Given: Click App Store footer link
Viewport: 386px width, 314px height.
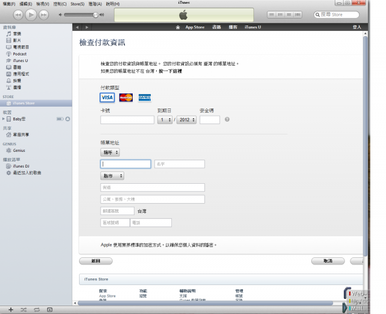Looking at the screenshot, I should click(x=107, y=296).
